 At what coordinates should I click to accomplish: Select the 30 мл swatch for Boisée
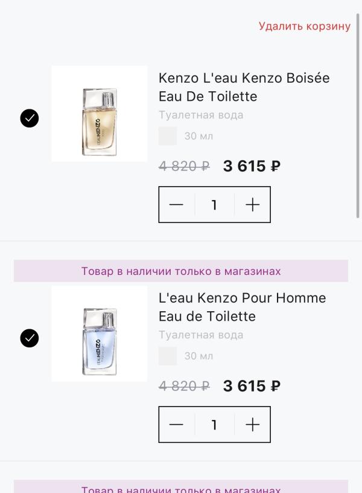168,136
